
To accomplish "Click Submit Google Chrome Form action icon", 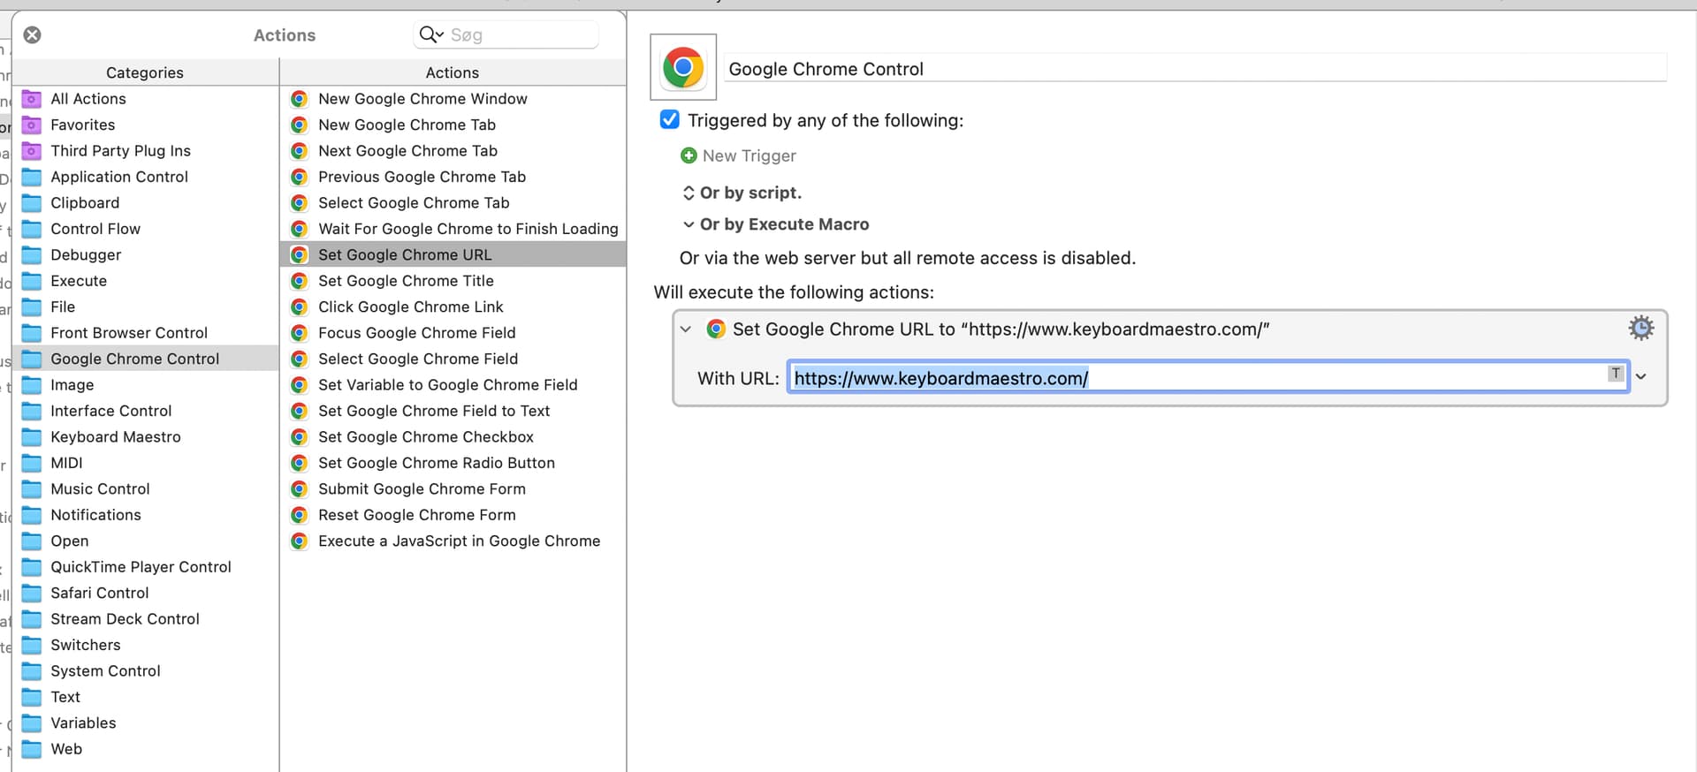I will point(300,489).
